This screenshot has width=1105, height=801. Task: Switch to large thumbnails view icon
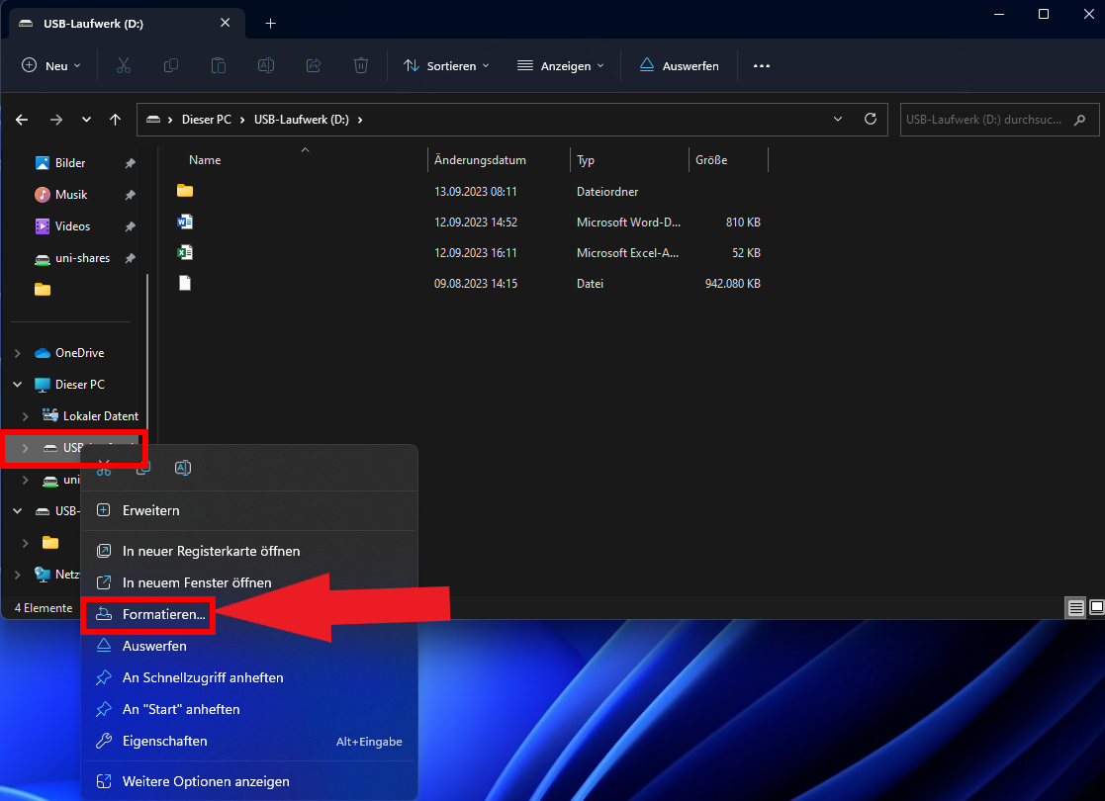click(1096, 607)
